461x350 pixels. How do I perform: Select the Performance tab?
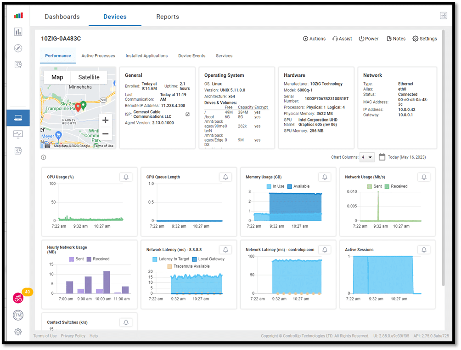point(58,56)
